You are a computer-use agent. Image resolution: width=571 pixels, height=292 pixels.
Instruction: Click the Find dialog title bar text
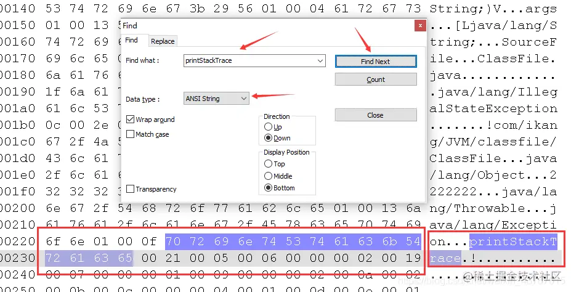point(129,25)
